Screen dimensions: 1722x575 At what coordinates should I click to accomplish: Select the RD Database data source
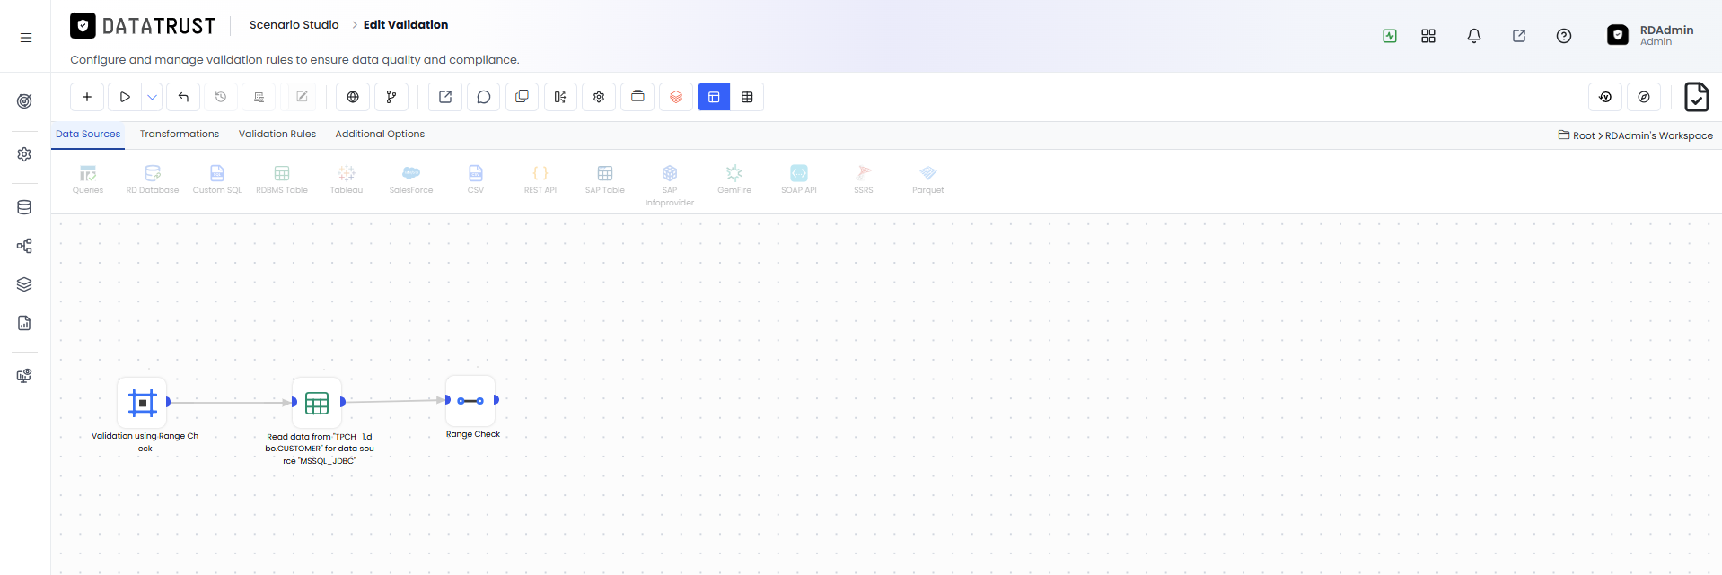coord(153,179)
